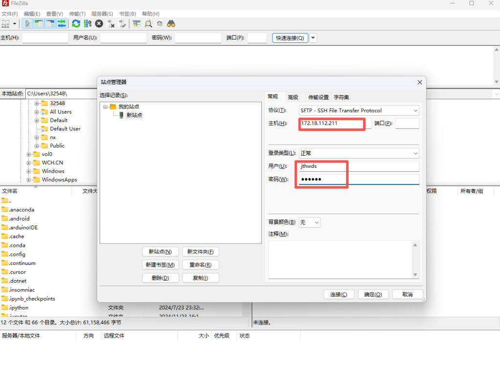Open the 登录类型 login type dropdown

point(359,153)
